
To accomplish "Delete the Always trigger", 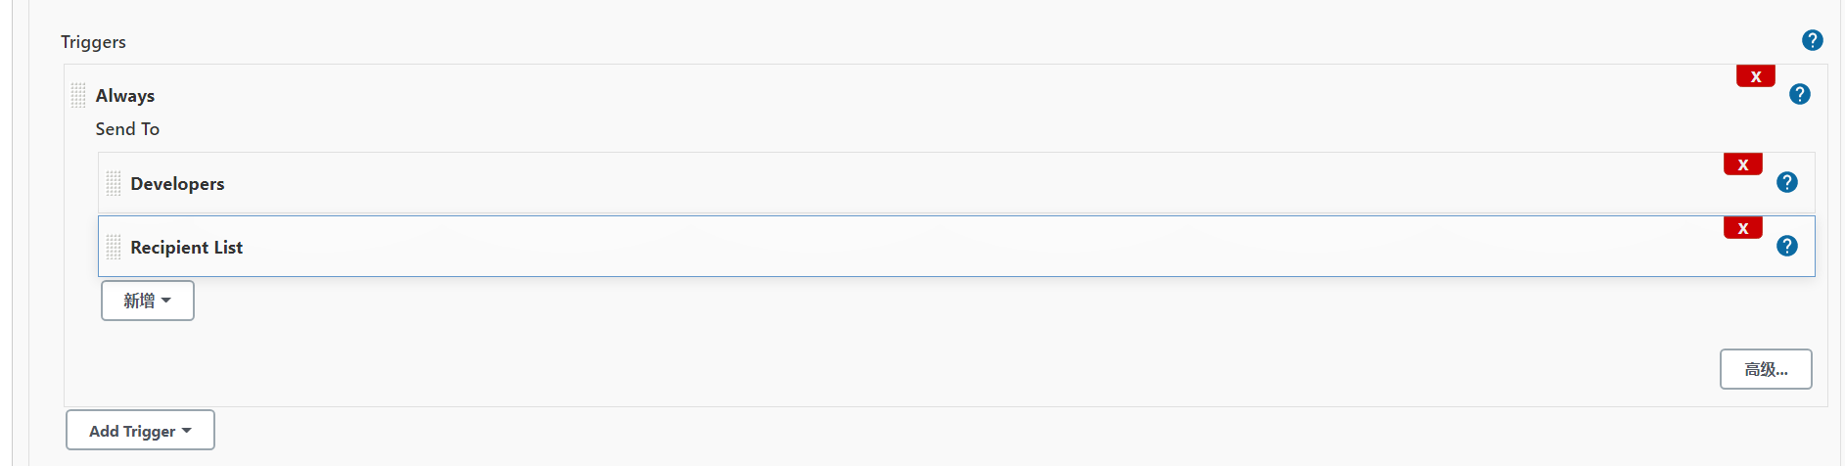I will tap(1755, 76).
